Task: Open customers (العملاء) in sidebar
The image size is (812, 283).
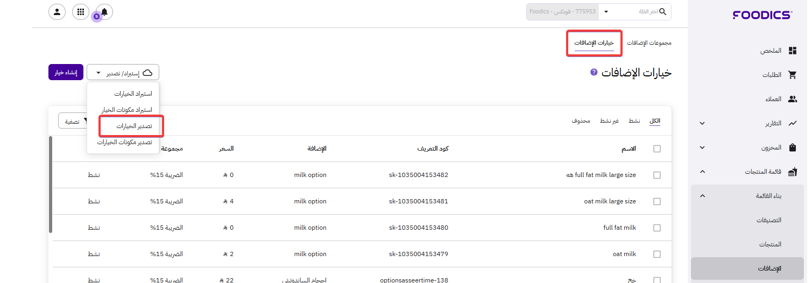Action: 774,99
